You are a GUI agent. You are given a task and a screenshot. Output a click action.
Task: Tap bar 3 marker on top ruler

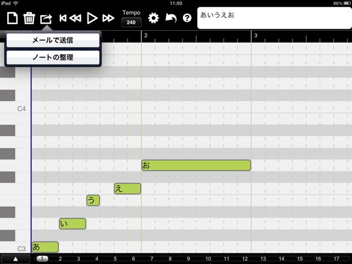pyautogui.click(x=256, y=35)
